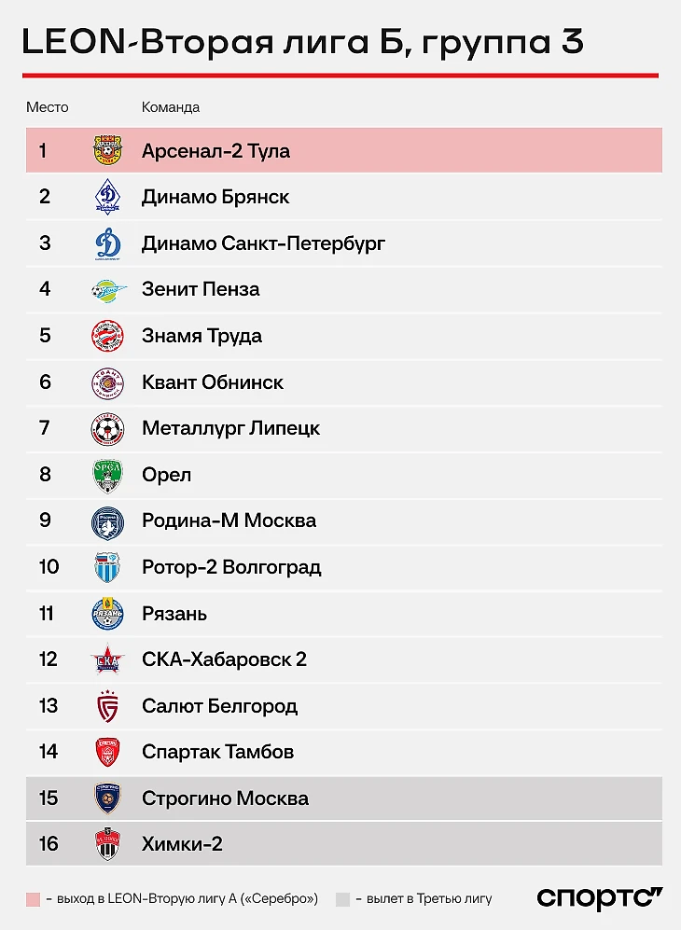Click the gray relegation legend swatch
This screenshot has width=681, height=930.
pos(342,899)
